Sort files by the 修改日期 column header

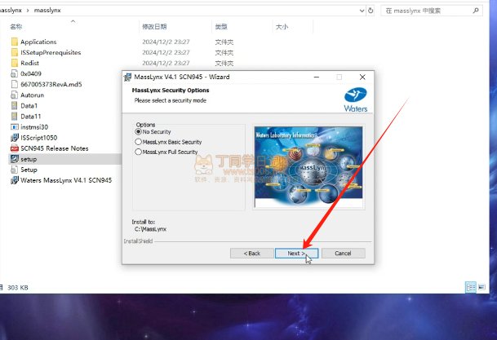click(154, 27)
